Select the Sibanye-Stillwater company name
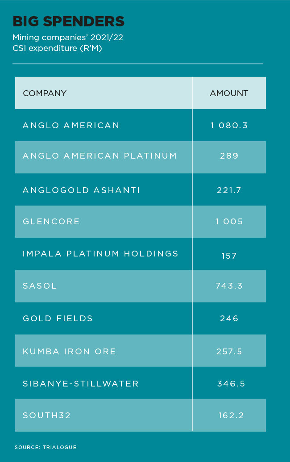 [x=81, y=384]
